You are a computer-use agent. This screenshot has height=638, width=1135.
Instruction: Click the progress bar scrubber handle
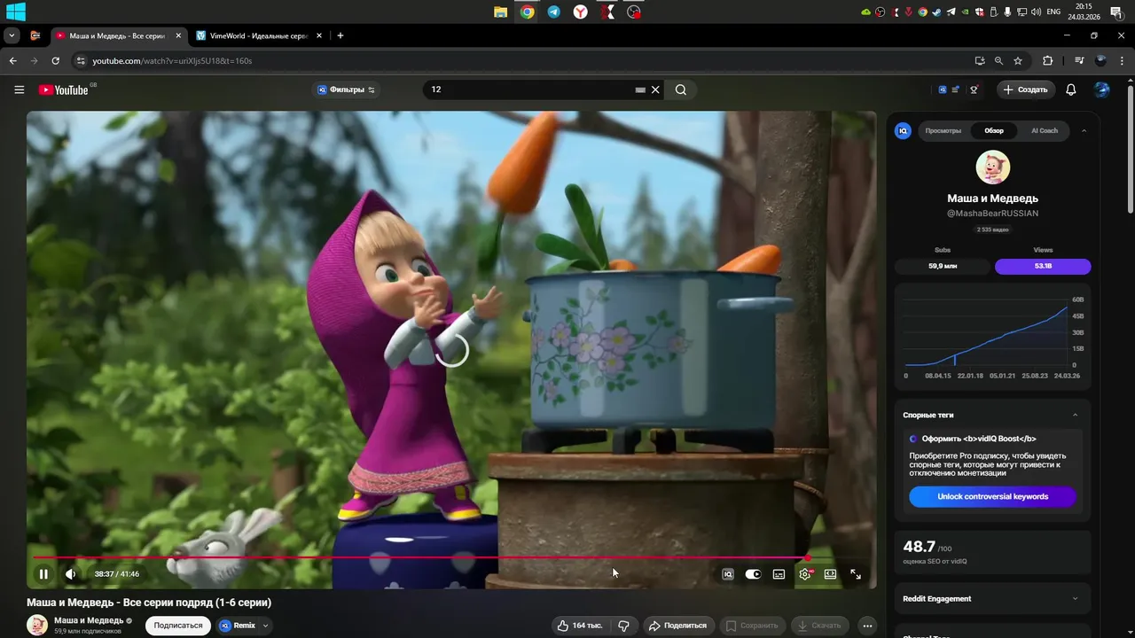pos(808,558)
